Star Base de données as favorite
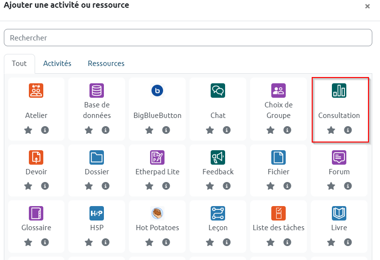This screenshot has height=260, width=380. [x=89, y=130]
